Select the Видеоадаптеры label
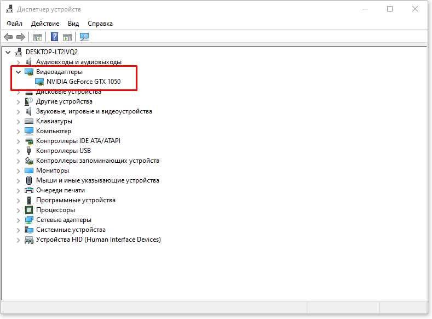 59,72
